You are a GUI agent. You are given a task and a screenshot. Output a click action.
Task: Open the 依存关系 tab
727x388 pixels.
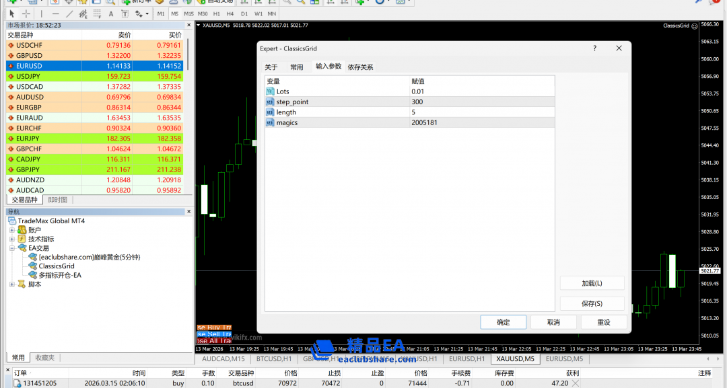(360, 67)
